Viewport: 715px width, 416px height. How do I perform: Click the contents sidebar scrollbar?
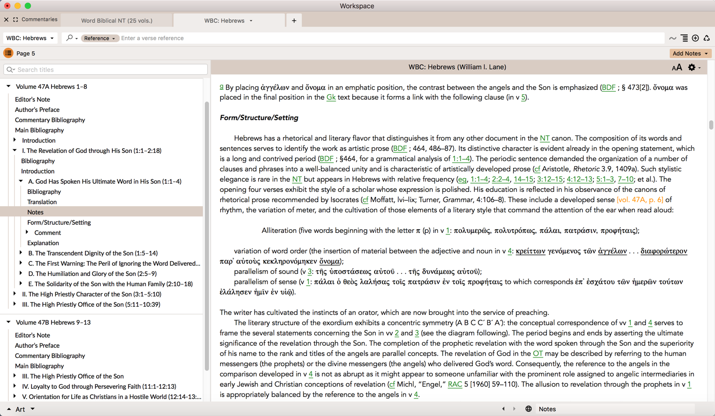tap(207, 236)
